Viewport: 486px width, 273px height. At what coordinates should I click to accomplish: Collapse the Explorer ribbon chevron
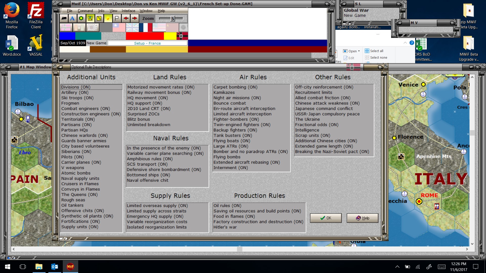[405, 43]
